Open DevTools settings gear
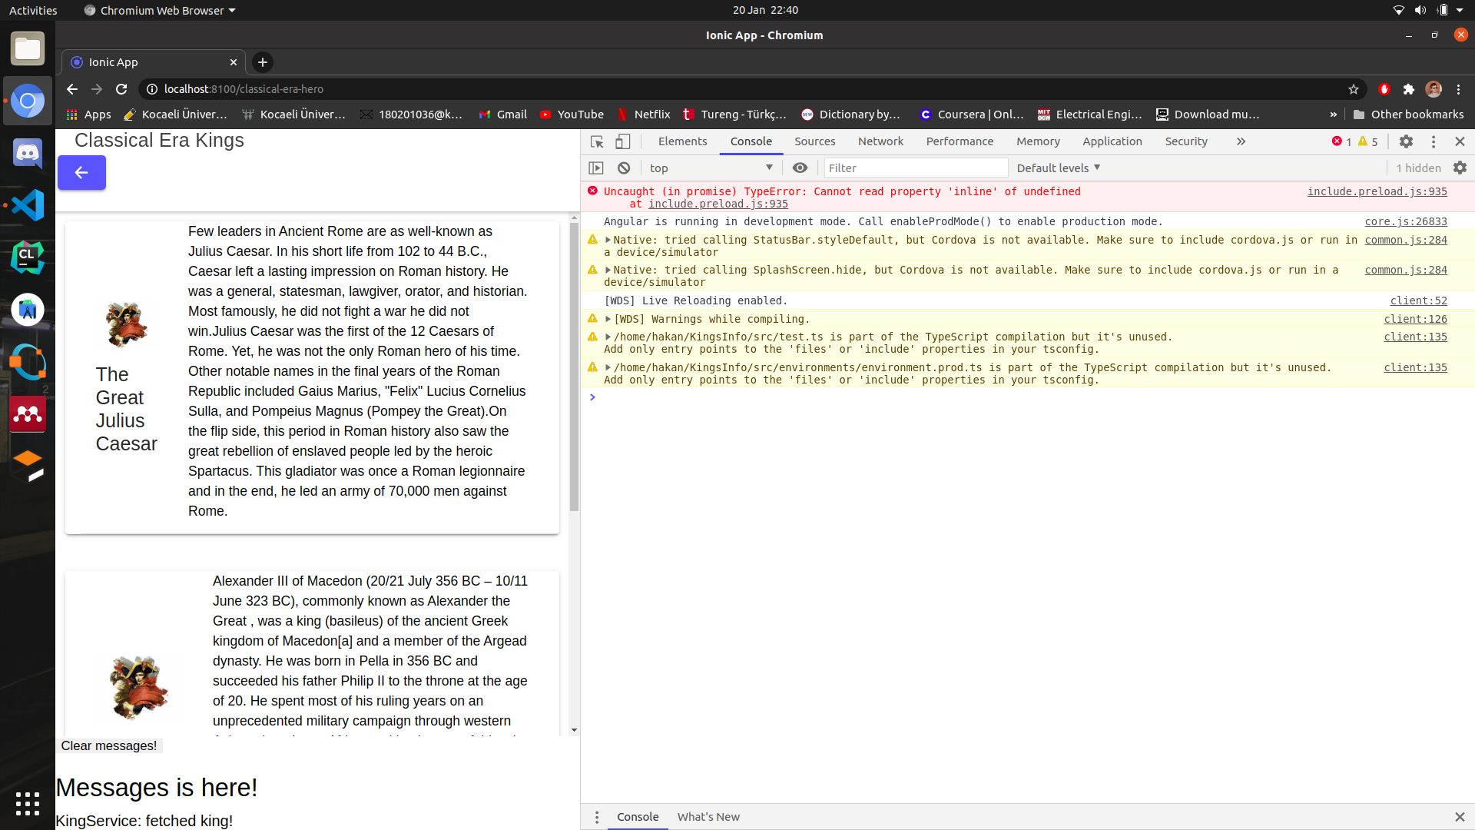 coord(1406,141)
